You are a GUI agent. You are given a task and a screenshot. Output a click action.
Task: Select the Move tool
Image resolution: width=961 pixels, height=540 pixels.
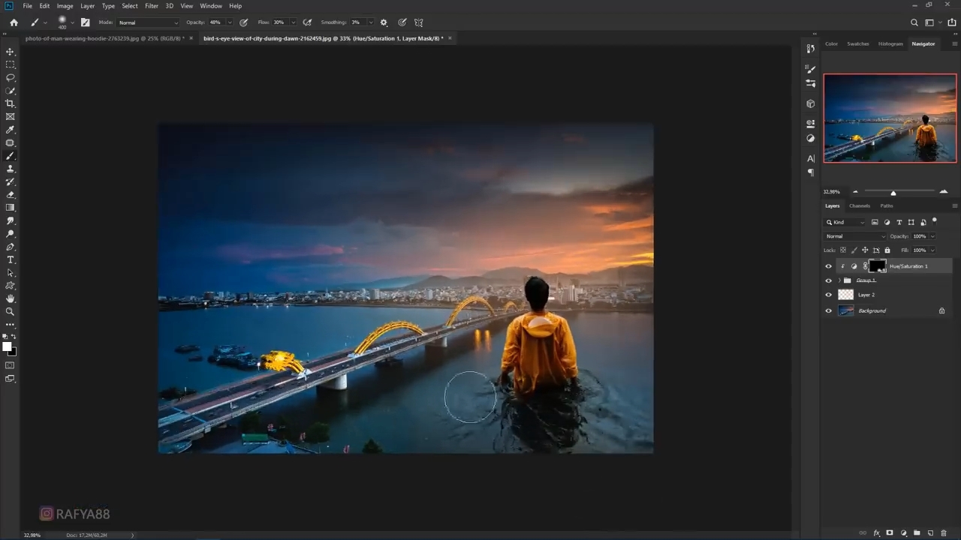click(11, 52)
